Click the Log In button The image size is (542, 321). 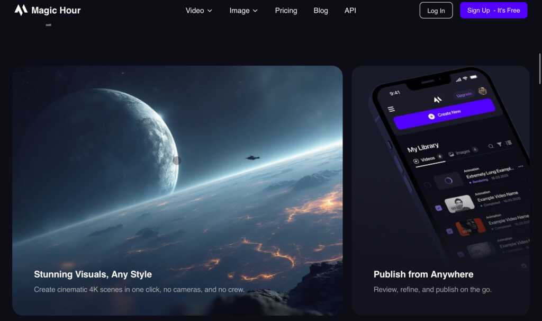[436, 11]
